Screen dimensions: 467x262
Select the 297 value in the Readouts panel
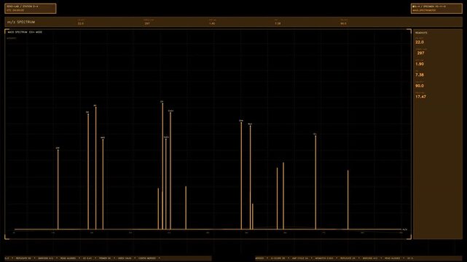[420, 53]
